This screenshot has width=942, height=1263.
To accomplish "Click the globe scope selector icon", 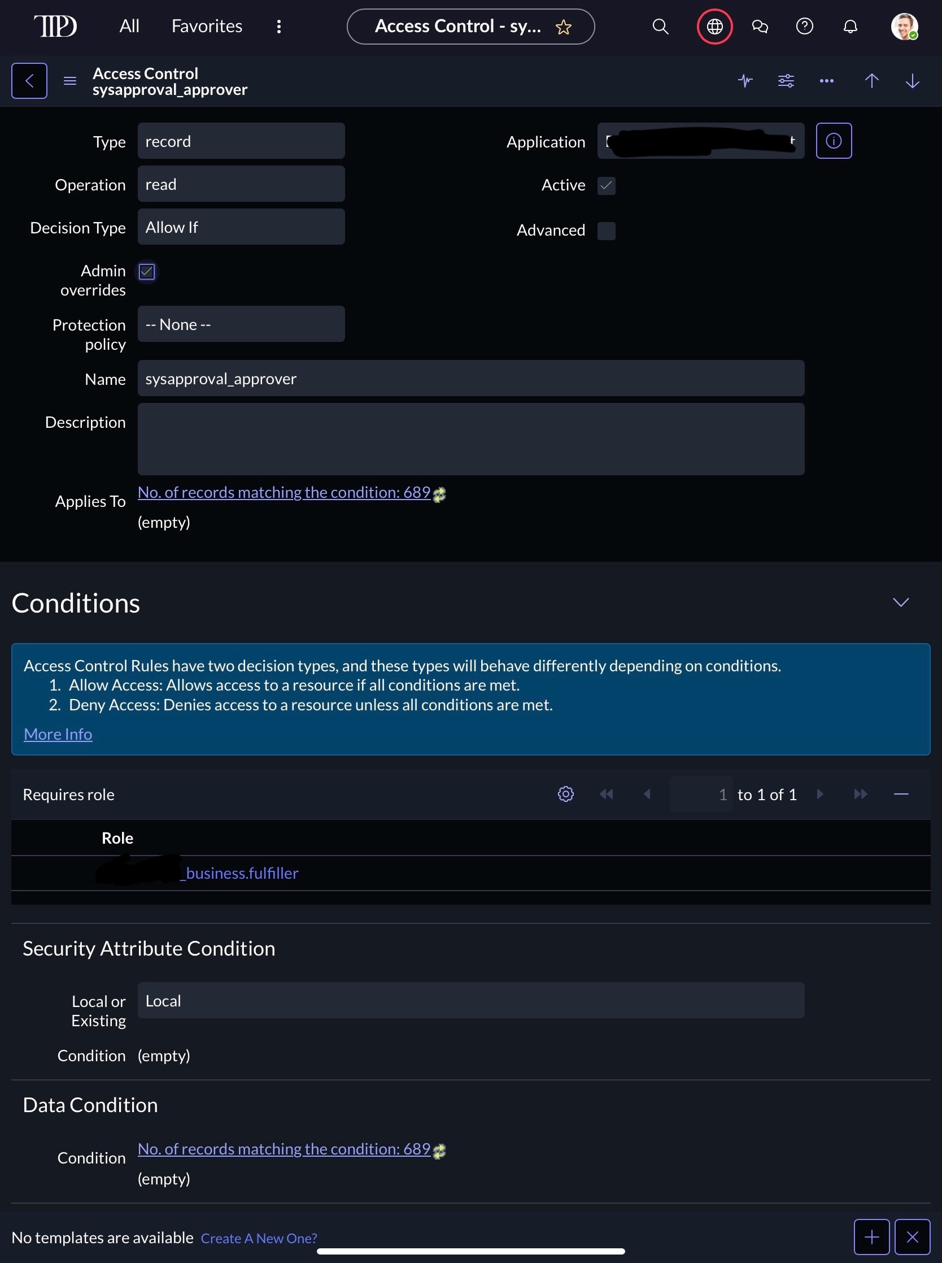I will [x=714, y=26].
